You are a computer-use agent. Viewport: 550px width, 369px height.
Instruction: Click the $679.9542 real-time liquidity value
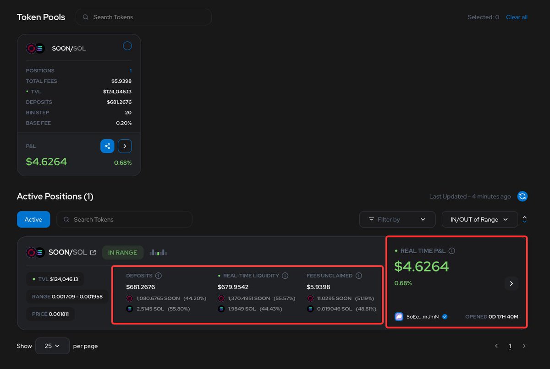[x=233, y=287]
